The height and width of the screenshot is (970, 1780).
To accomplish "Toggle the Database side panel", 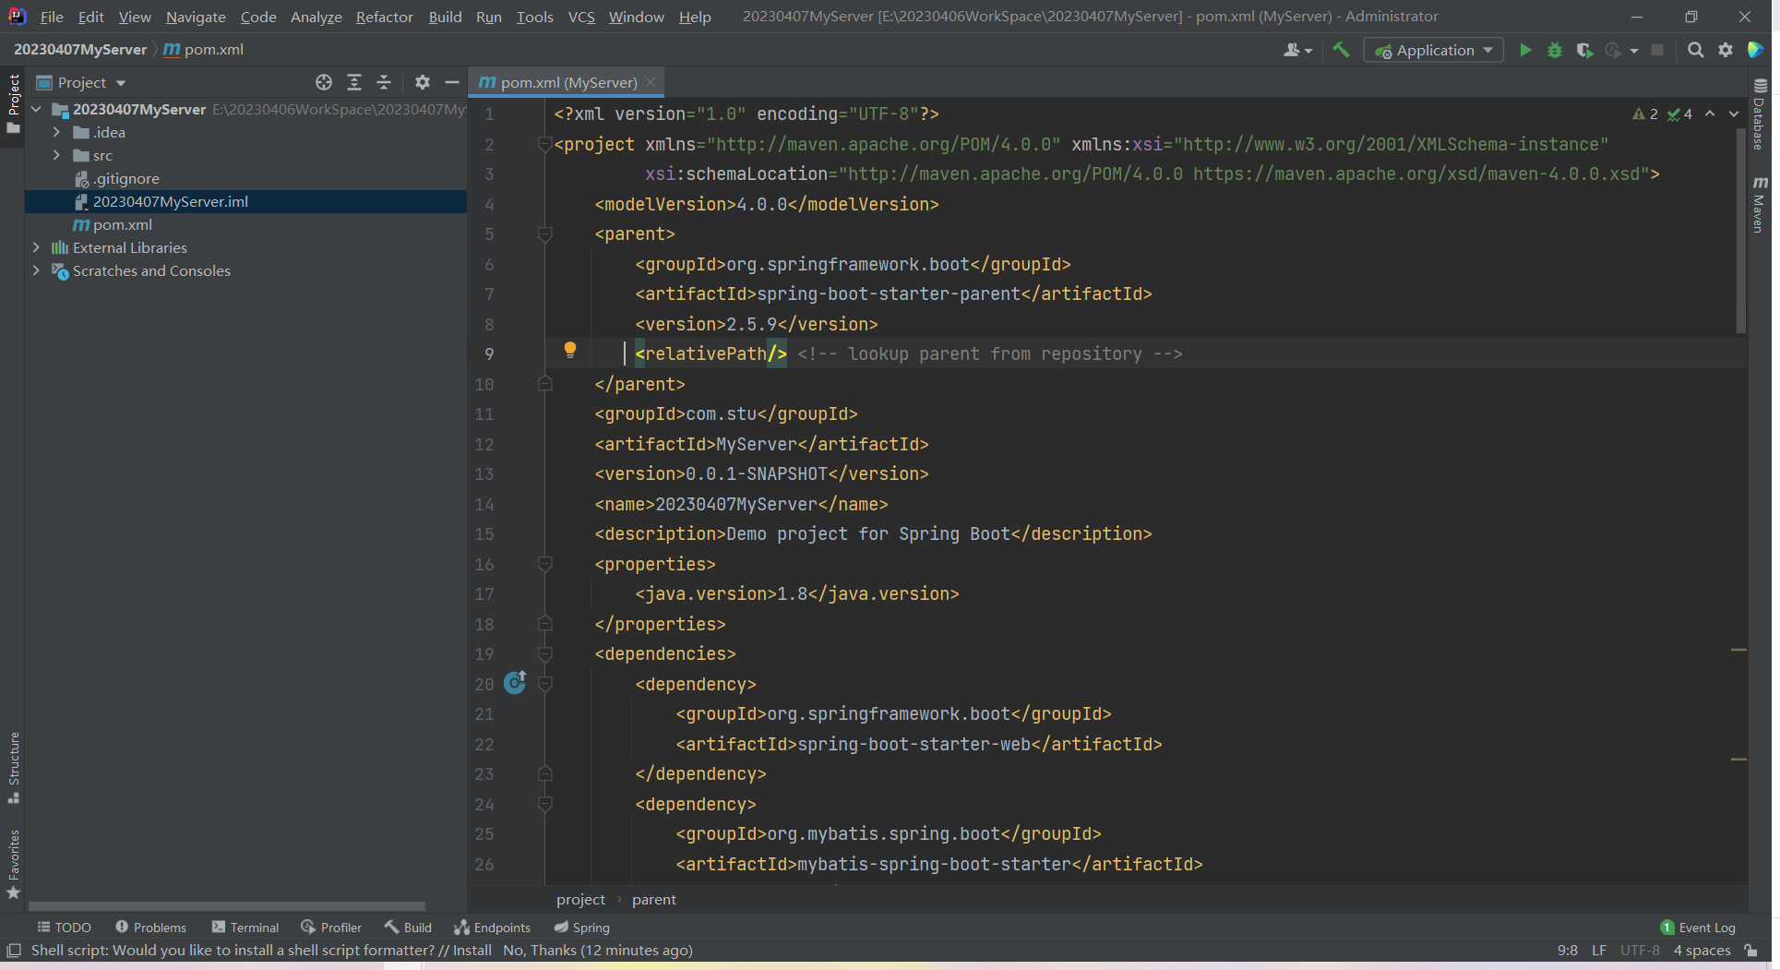I will click(x=1761, y=115).
